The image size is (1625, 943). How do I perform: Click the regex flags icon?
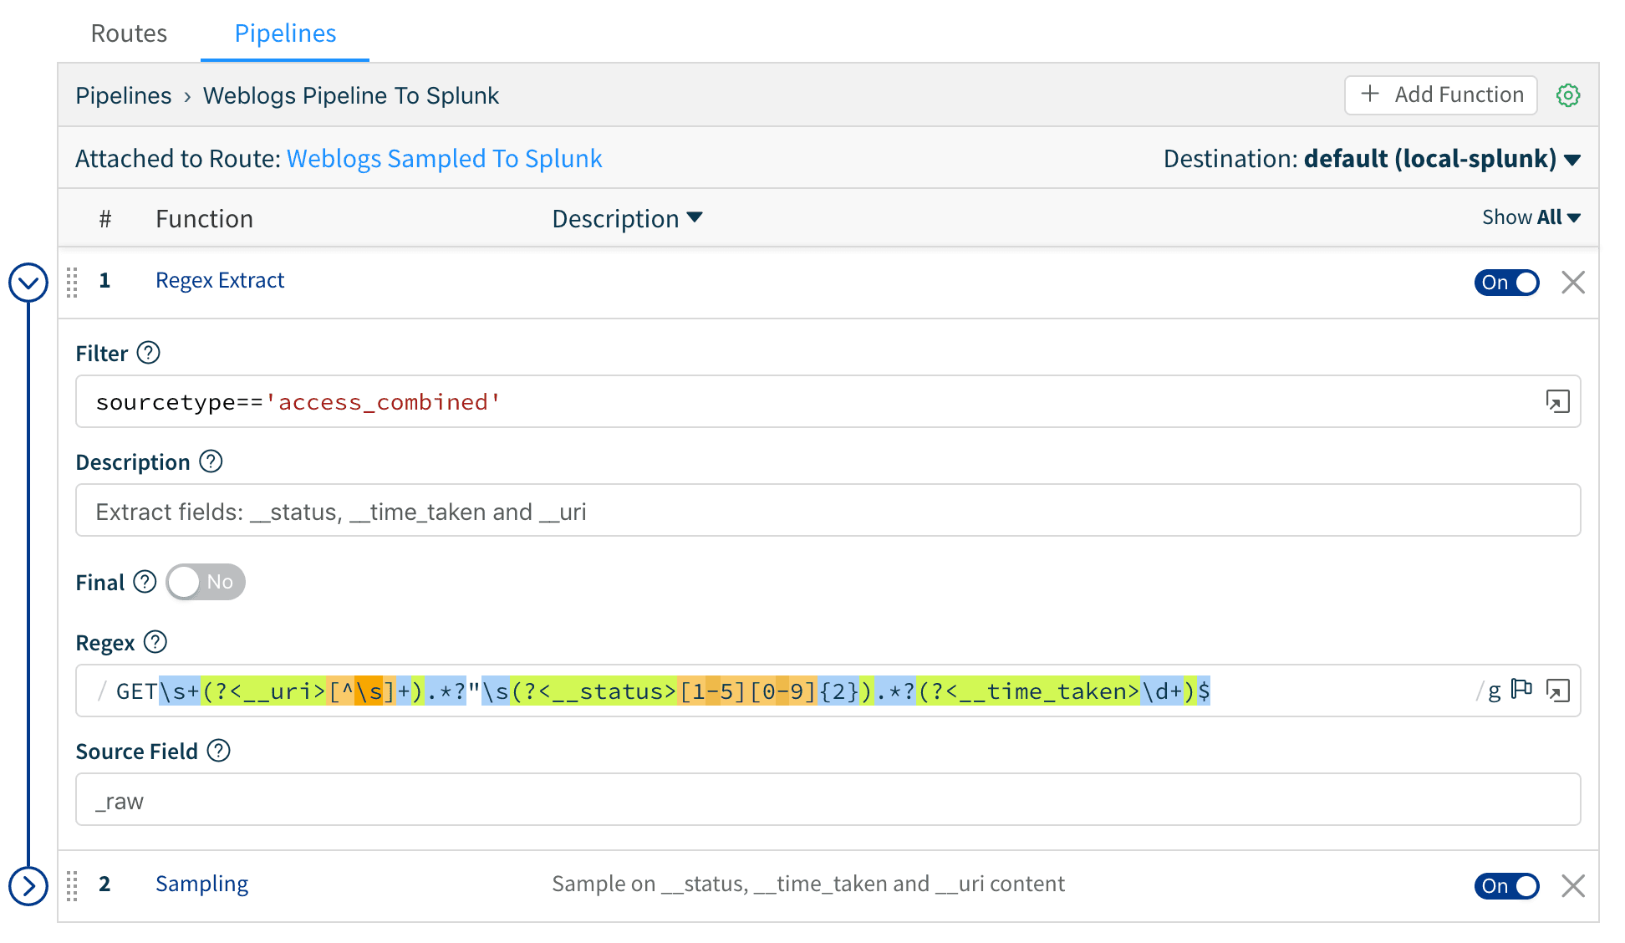pos(1521,690)
